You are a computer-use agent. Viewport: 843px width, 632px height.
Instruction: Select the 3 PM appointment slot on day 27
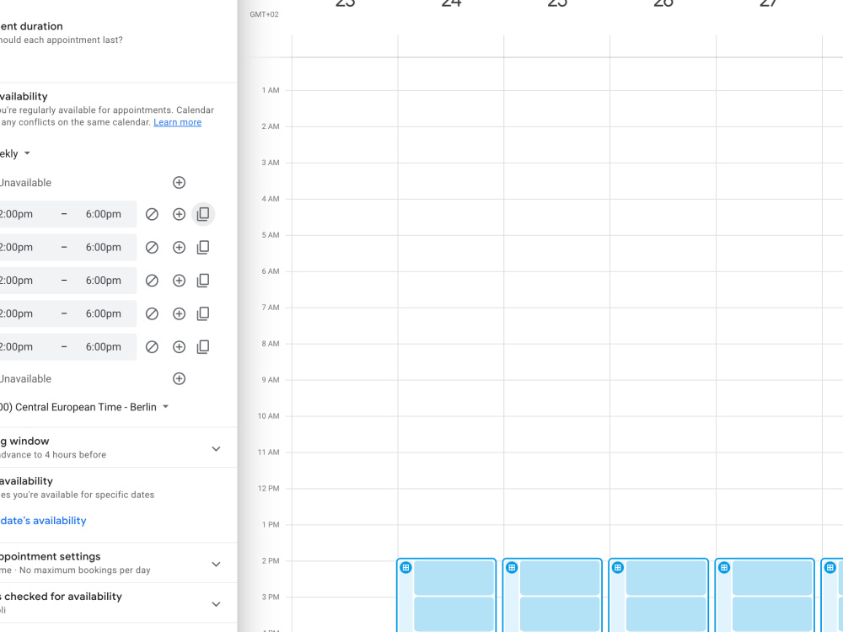click(772, 613)
